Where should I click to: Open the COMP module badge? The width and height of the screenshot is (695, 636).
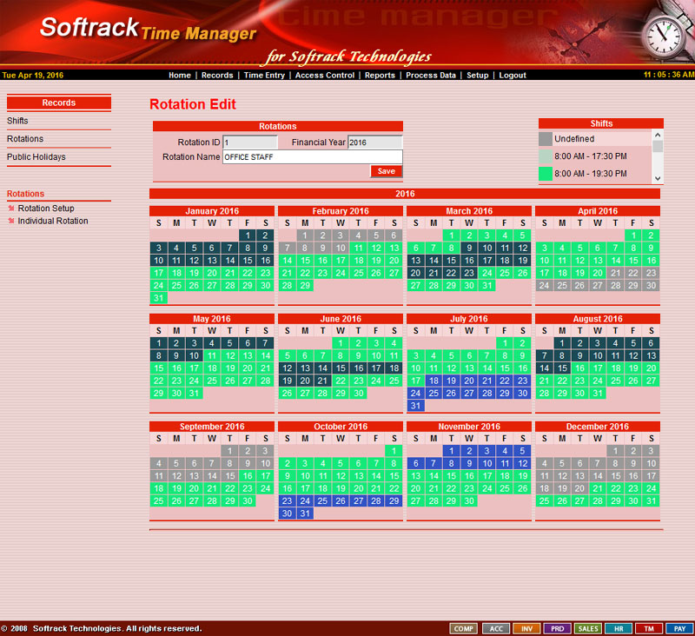coord(463,628)
